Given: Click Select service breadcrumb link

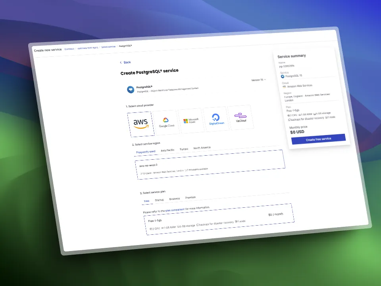Looking at the screenshot, I should point(108,47).
